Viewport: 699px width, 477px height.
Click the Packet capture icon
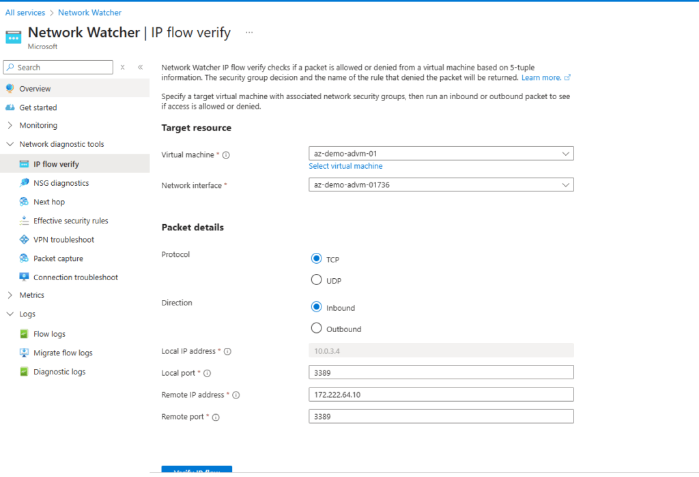click(24, 258)
